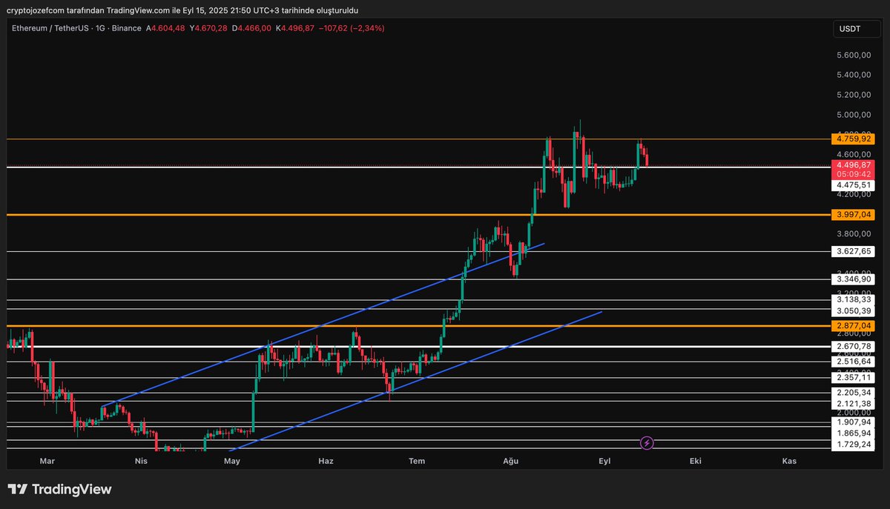Click the Eki label on time axis
The image size is (890, 509).
pos(696,461)
